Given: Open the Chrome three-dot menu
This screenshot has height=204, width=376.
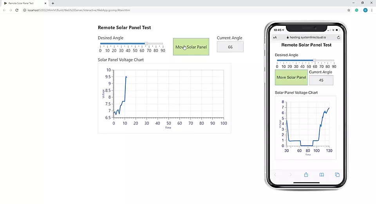Looking at the screenshot, I should 372,10.
